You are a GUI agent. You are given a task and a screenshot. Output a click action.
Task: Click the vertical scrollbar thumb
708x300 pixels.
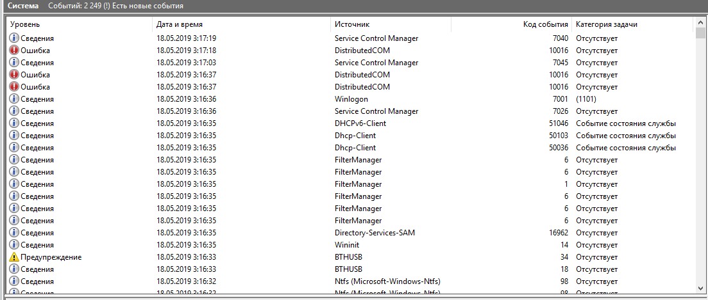[700, 33]
